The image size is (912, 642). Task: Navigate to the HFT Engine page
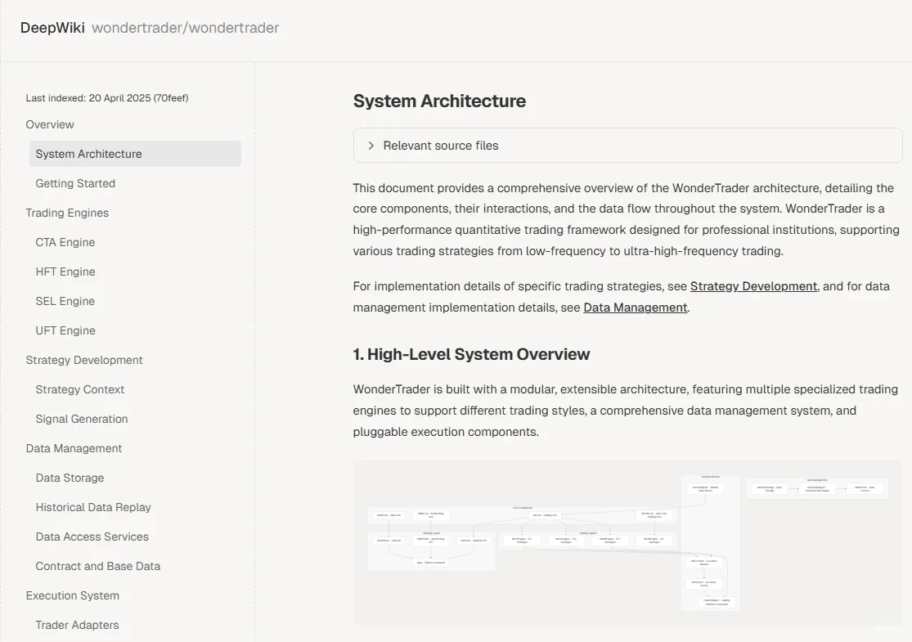[65, 272]
